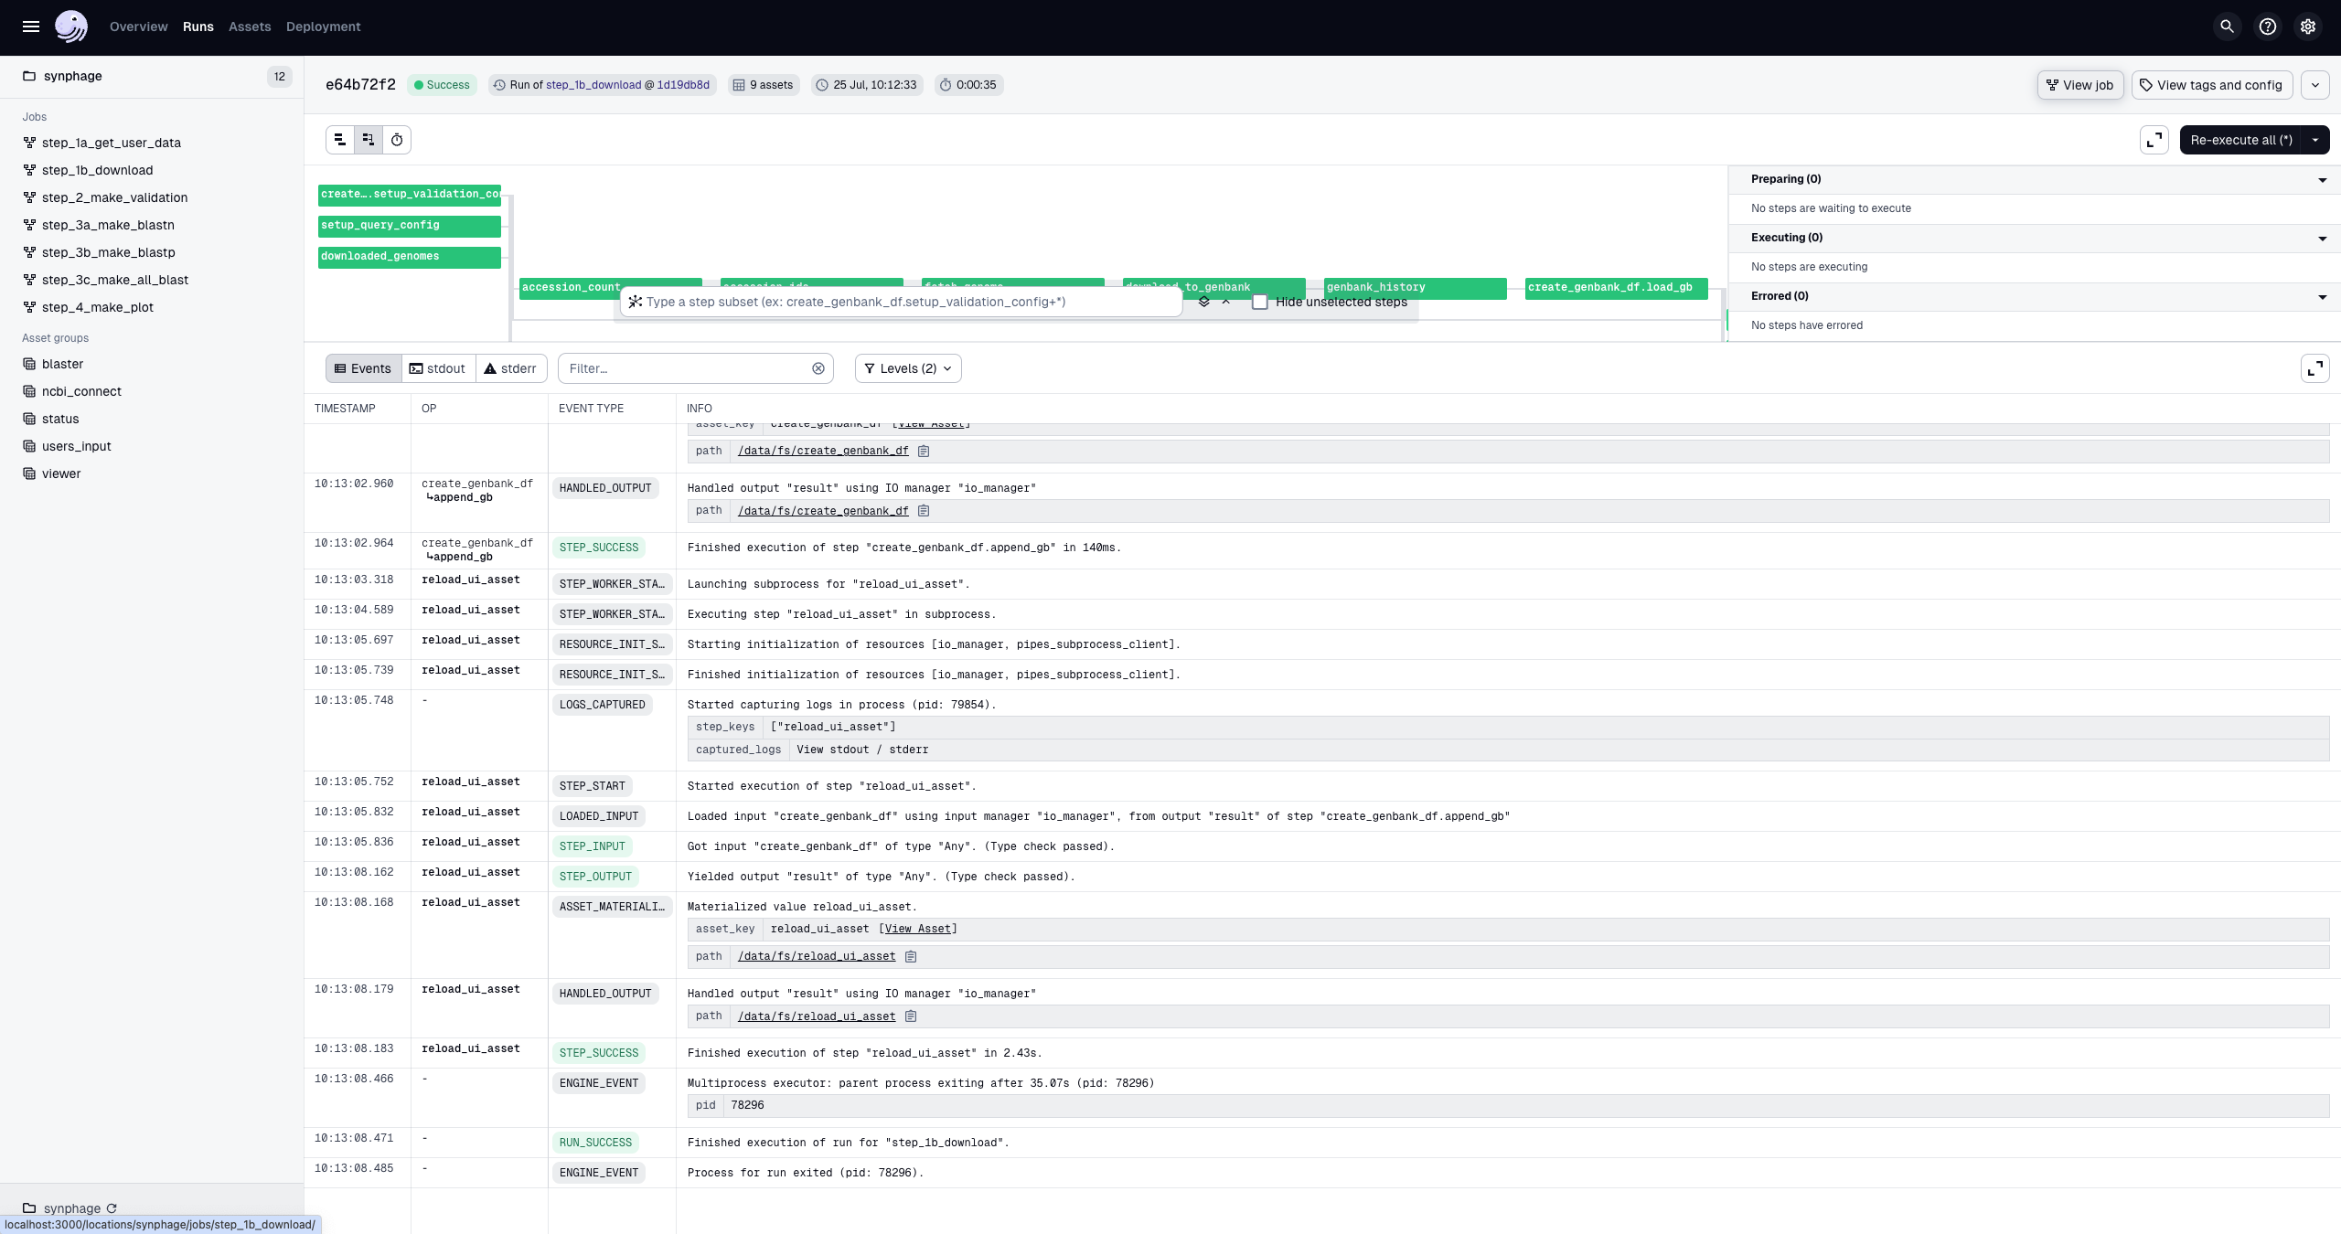Open step_2_make_validation job
The image size is (2341, 1234).
115,197
